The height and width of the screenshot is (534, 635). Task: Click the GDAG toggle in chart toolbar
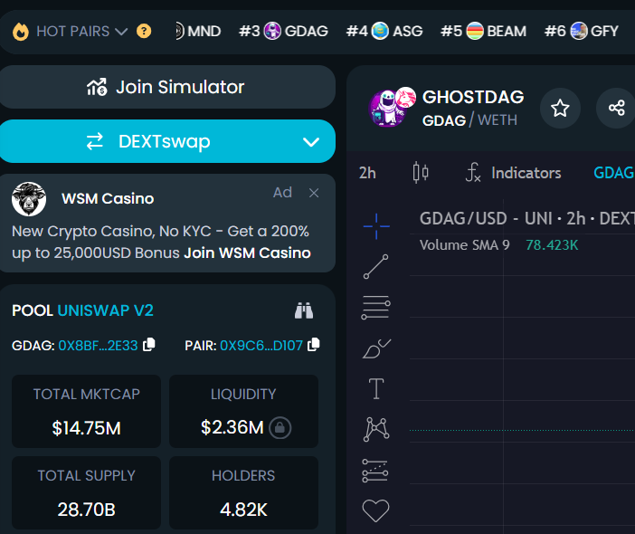tap(613, 173)
